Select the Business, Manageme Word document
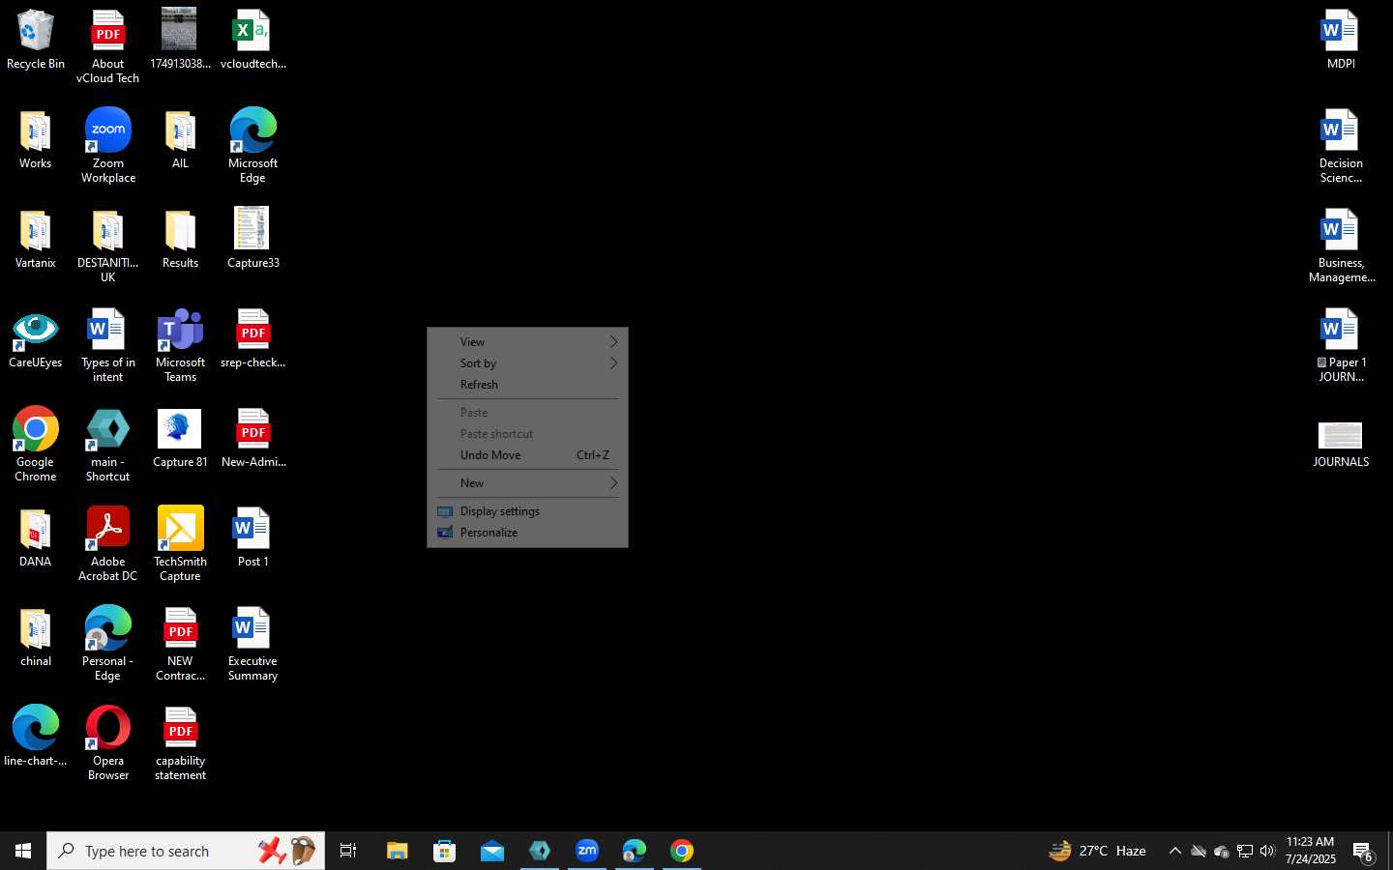Viewport: 1393px width, 870px height. tap(1342, 246)
